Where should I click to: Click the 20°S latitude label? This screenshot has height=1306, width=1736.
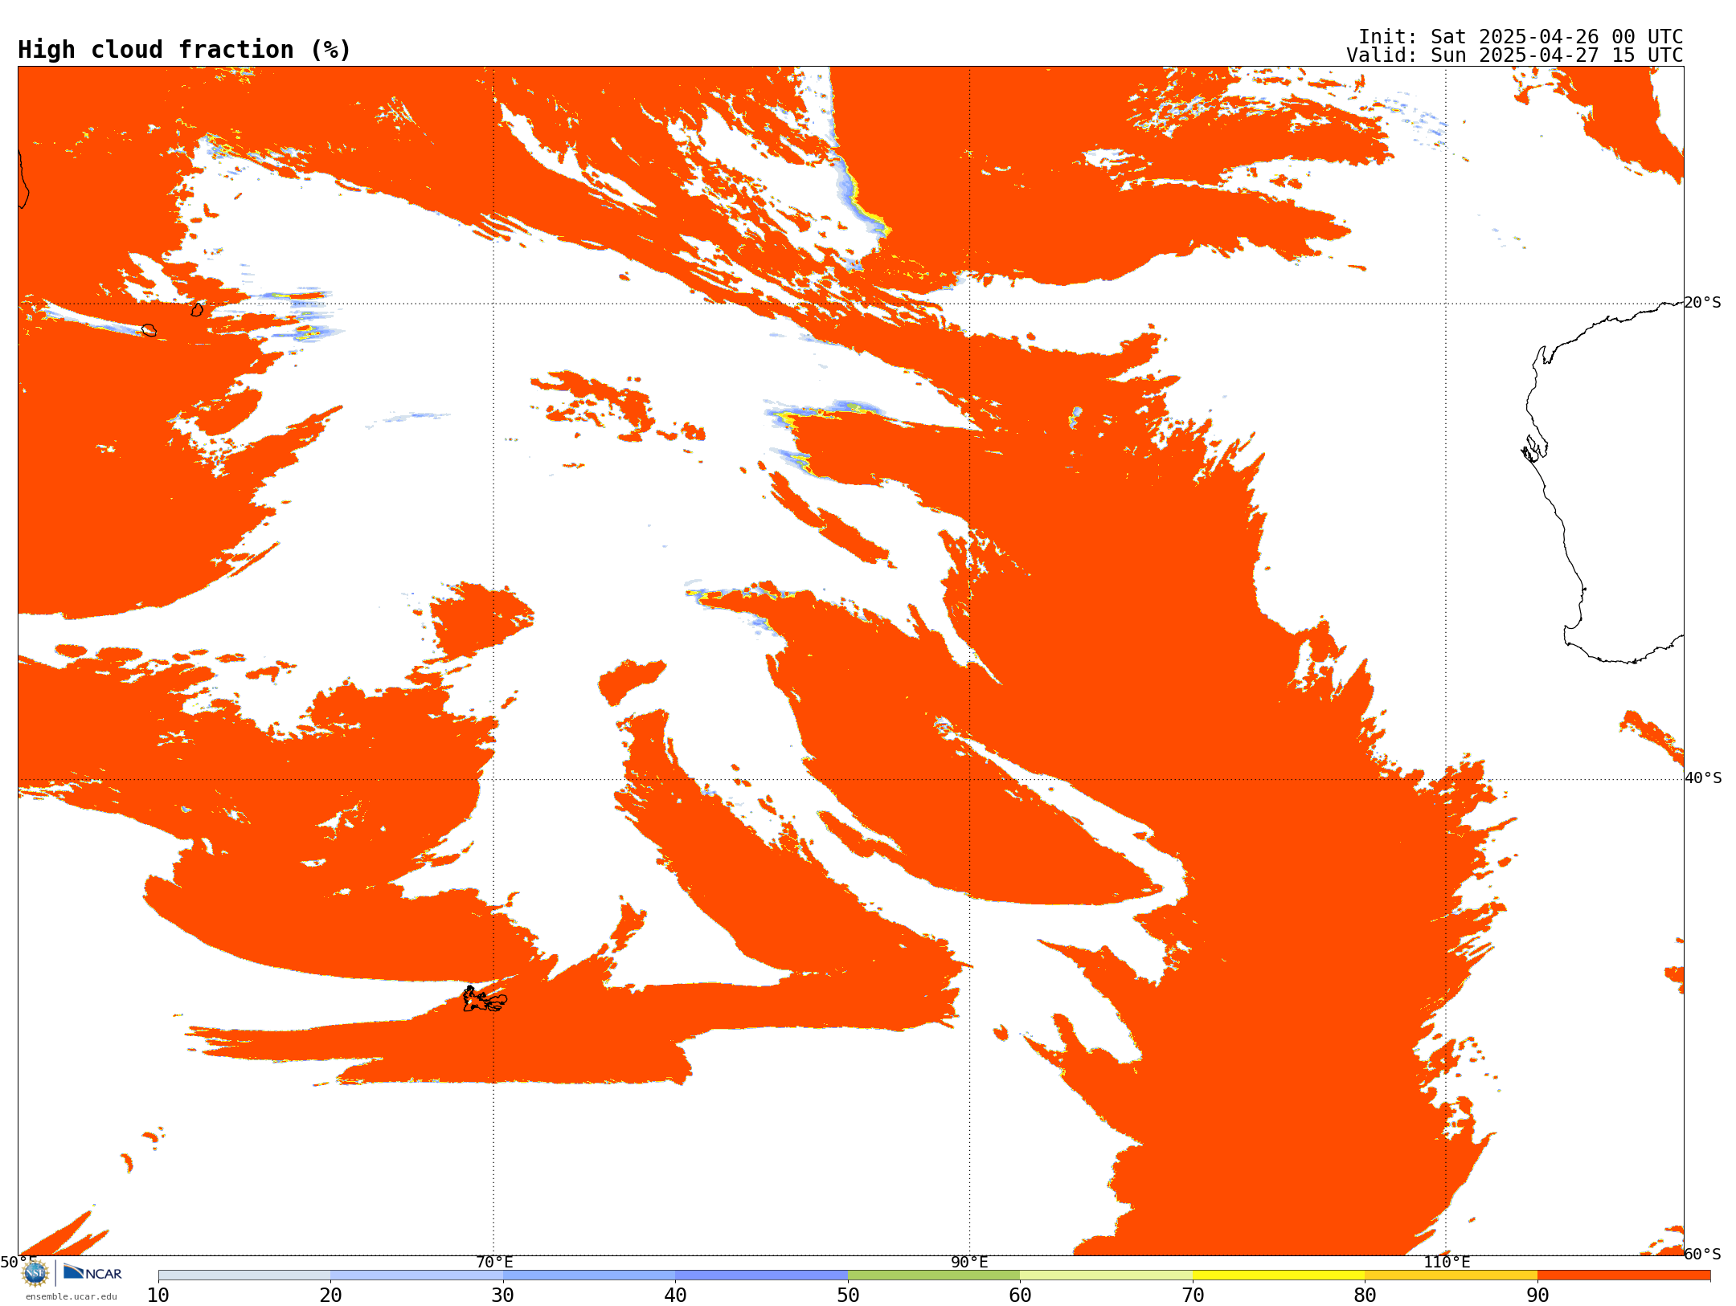click(x=1702, y=303)
